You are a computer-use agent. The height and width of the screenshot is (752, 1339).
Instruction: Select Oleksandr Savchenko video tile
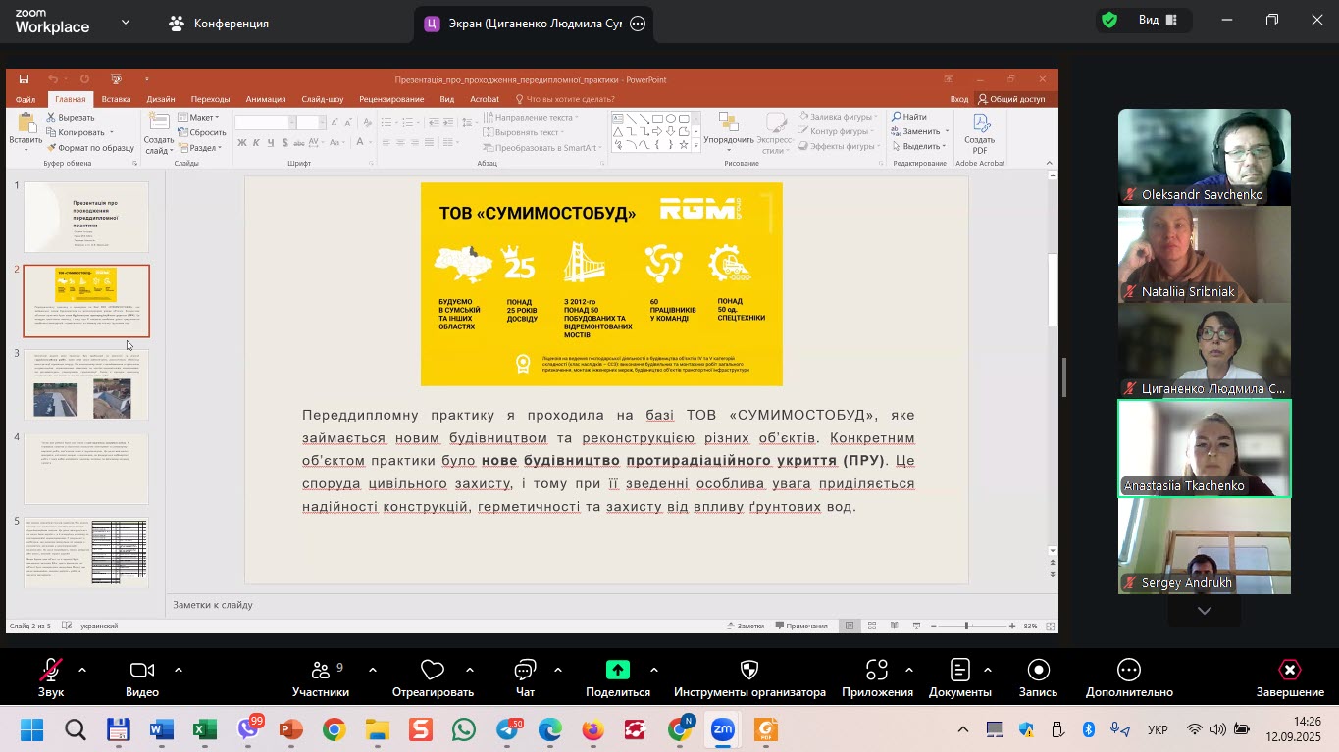1205,157
